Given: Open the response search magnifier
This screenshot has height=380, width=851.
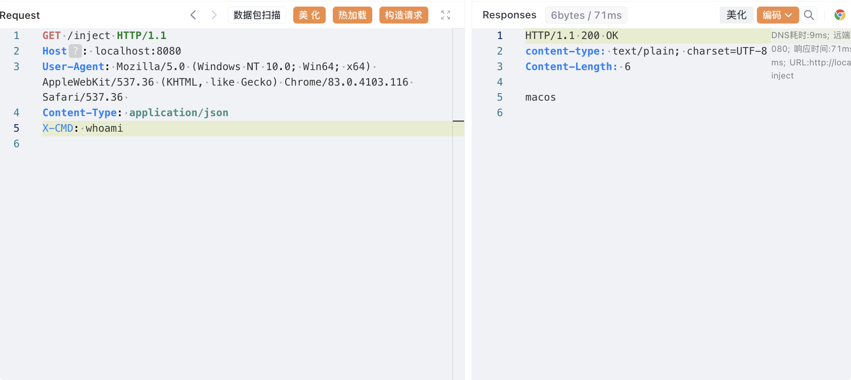Looking at the screenshot, I should 809,15.
